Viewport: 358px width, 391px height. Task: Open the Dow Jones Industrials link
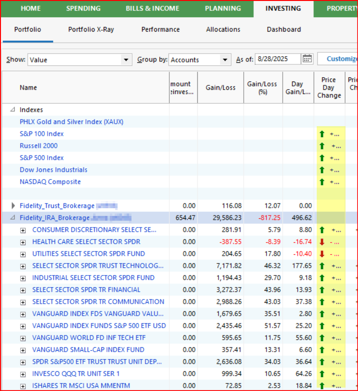click(53, 170)
